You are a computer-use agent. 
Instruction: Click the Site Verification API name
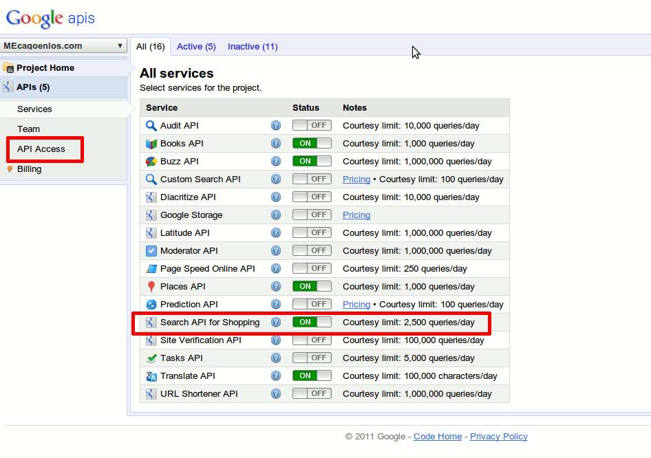pos(200,340)
